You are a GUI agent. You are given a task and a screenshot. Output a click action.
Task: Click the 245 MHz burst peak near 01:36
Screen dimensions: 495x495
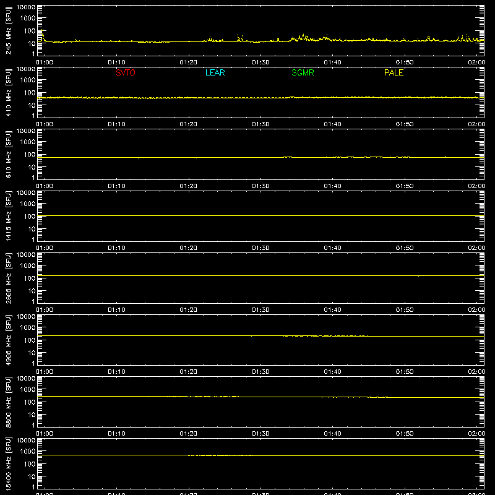tap(303, 35)
